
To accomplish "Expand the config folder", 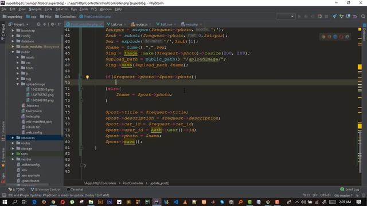I will click(x=13, y=36).
